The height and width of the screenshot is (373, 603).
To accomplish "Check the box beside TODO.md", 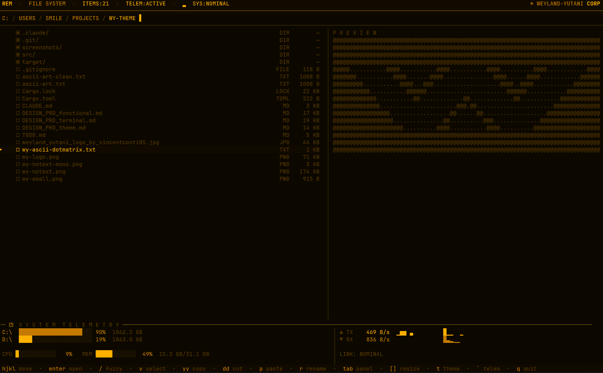I will (18, 135).
